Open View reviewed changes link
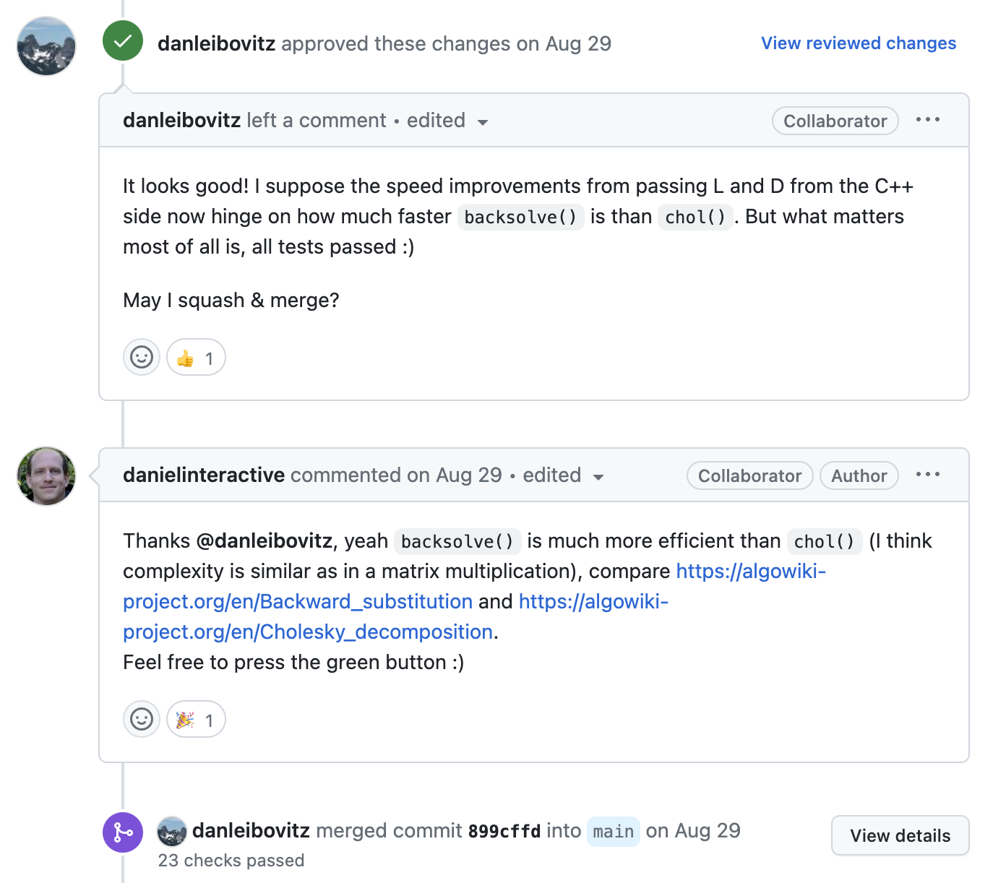The image size is (993, 883). (858, 43)
